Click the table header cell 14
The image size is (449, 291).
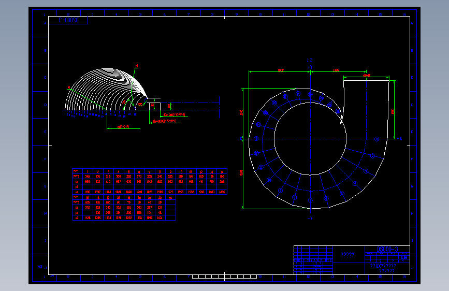click(222, 172)
